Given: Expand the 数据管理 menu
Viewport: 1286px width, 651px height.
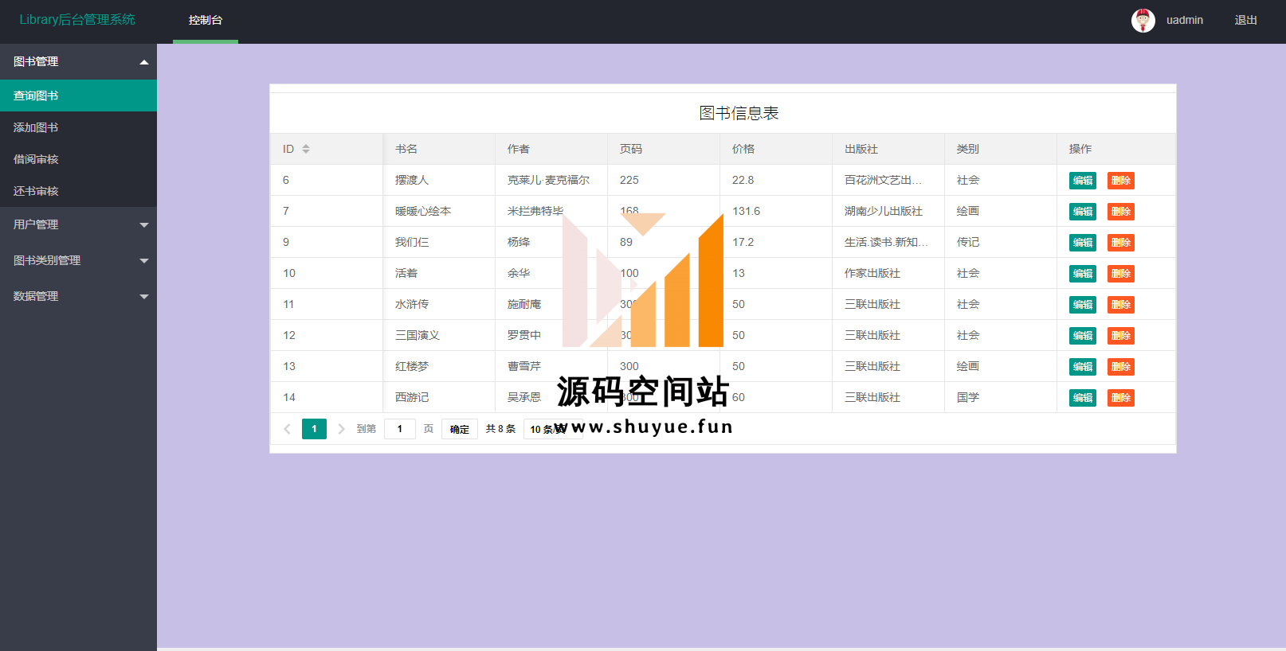Looking at the screenshot, I should point(78,296).
